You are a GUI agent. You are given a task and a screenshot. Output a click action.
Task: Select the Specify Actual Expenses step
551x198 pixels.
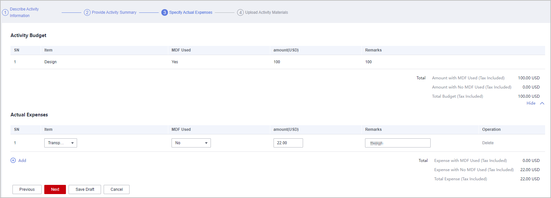[x=191, y=12]
